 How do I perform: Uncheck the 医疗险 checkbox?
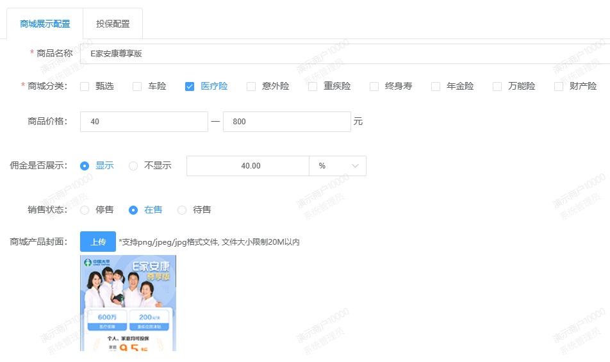[x=190, y=86]
